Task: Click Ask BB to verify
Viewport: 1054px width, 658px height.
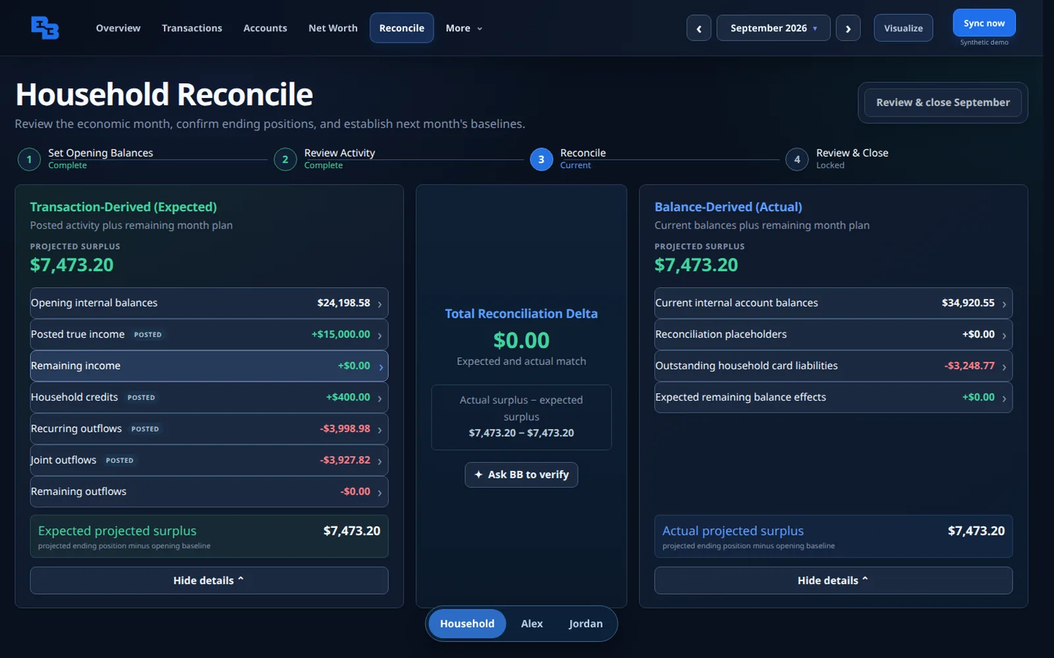Action: pos(521,474)
